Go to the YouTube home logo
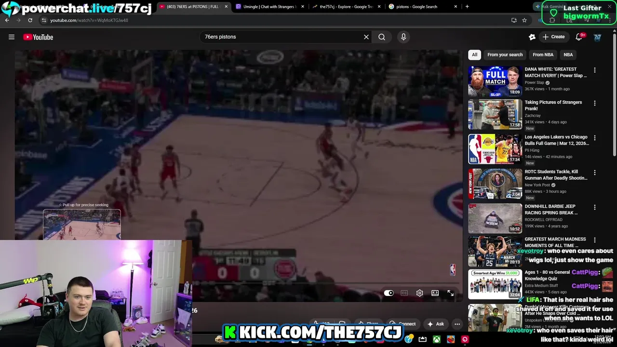Screen dimensions: 617x347 click(38, 37)
